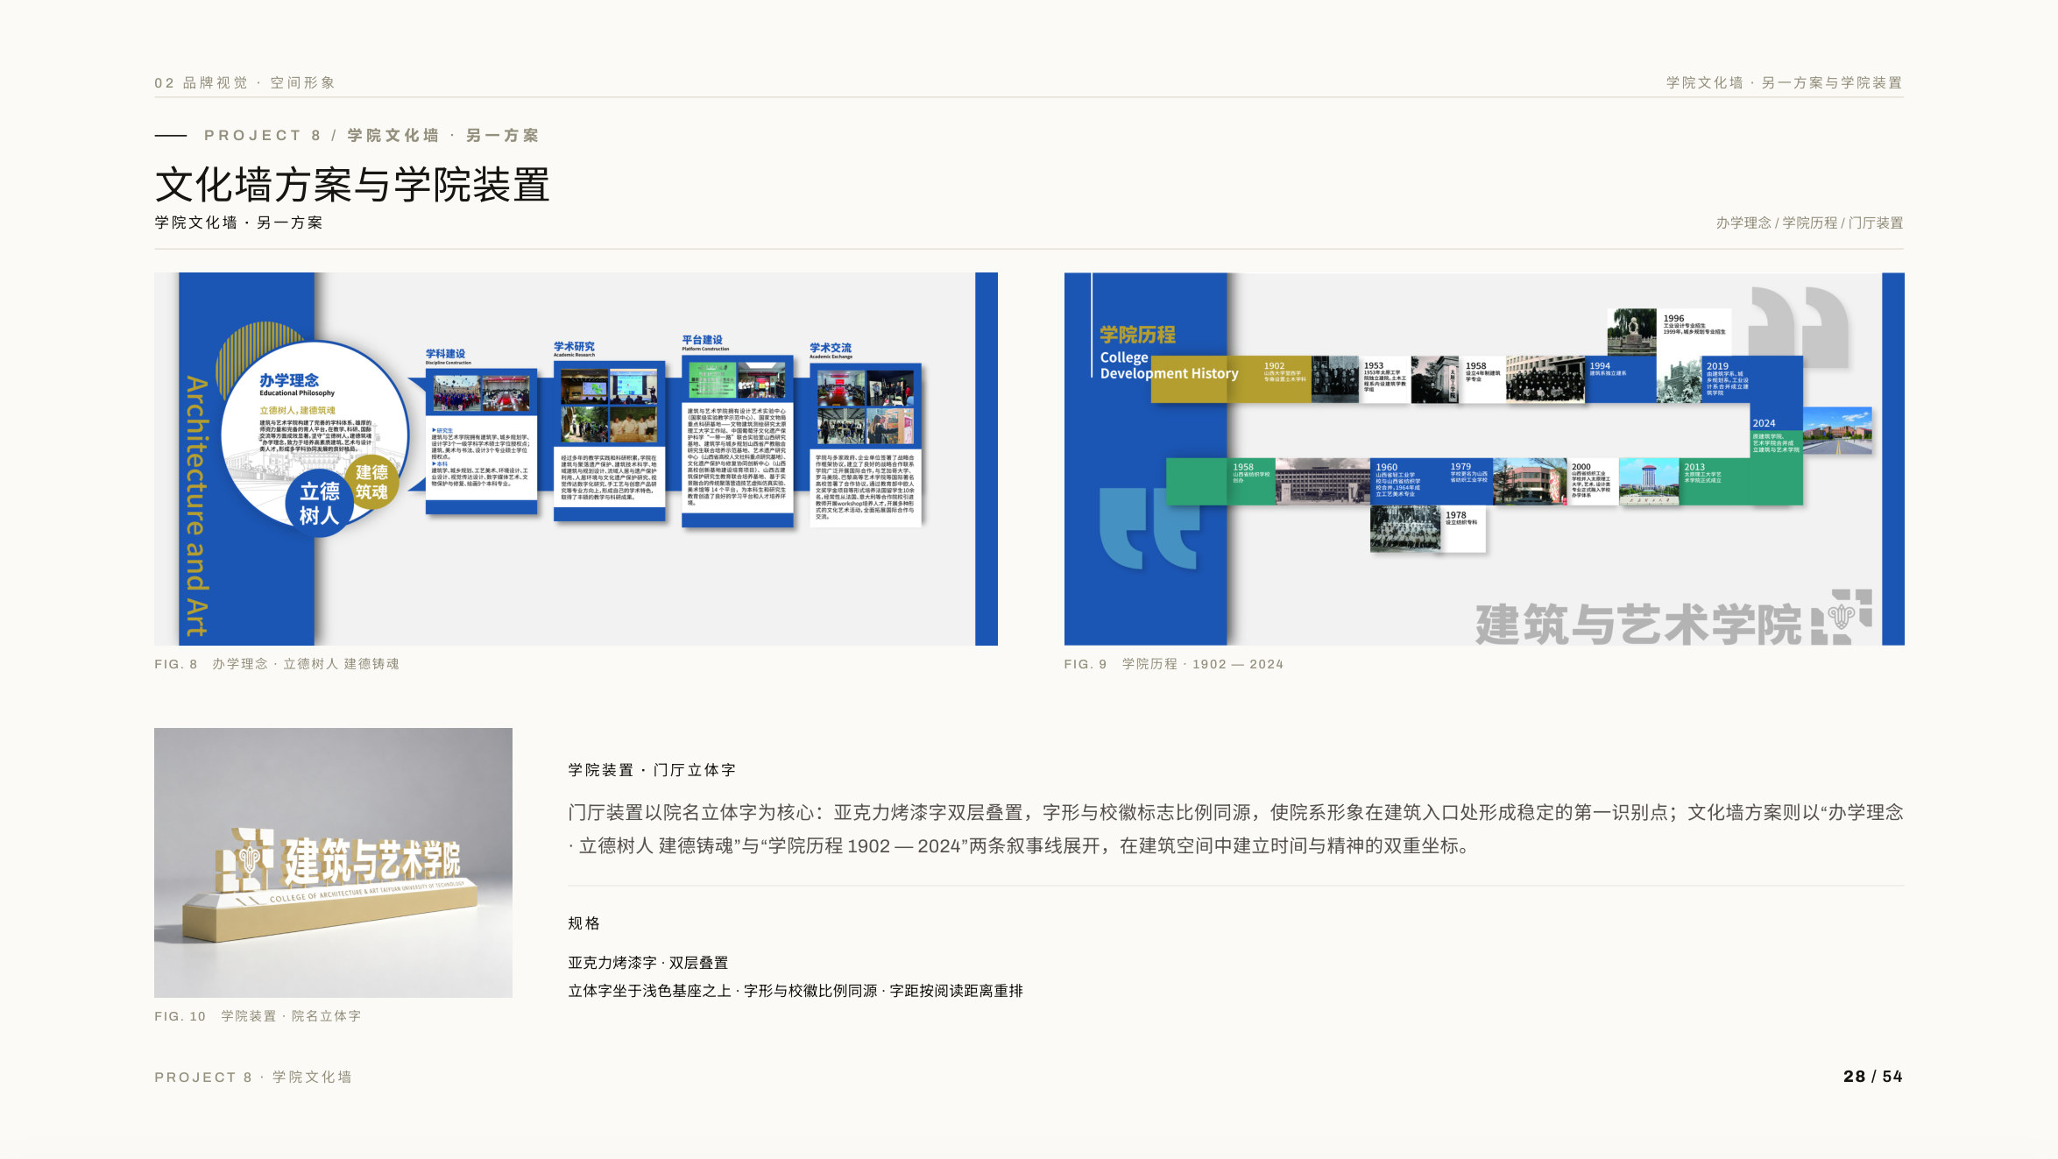Screen dimensions: 2058x1159
Task: Select the header text 02 品牌视觉 · 空间形象
Action: point(245,82)
